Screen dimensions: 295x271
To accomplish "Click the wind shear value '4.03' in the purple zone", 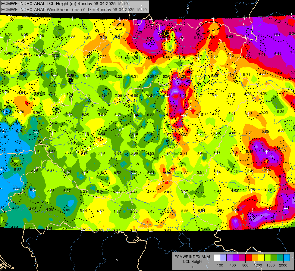I will point(183,95).
